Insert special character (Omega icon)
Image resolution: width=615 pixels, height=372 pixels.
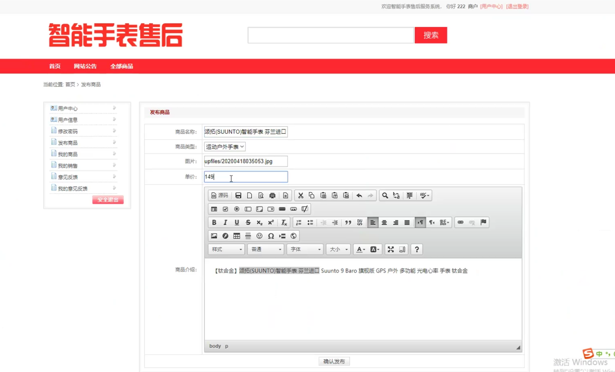coord(271,236)
